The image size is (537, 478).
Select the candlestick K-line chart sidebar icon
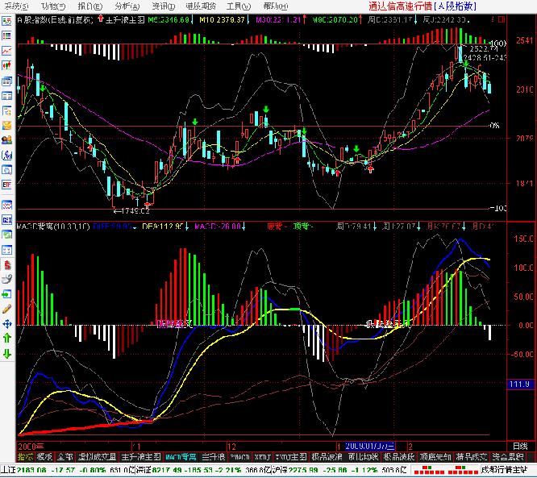6,65
